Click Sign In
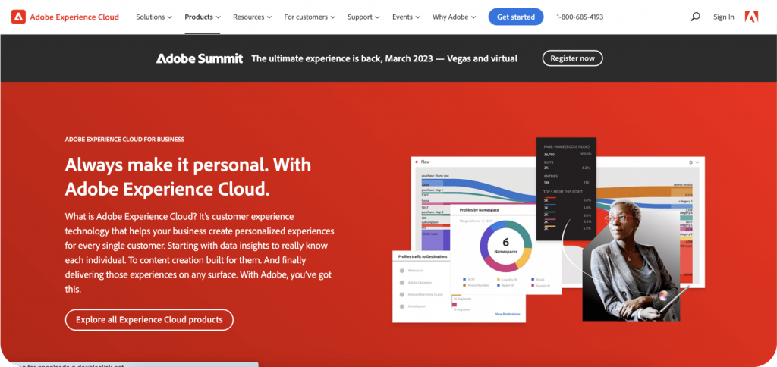 click(x=723, y=17)
